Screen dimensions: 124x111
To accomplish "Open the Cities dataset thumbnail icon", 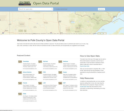I will tap(20, 94).
